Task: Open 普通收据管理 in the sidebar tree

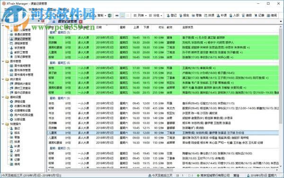Action: pyautogui.click(x=22, y=35)
